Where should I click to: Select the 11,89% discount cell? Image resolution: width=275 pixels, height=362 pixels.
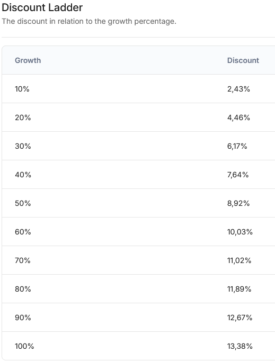[x=239, y=289]
